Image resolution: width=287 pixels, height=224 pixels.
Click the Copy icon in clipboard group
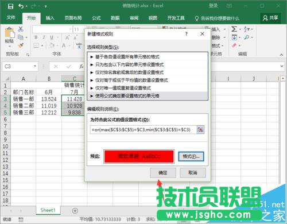pyautogui.click(x=20, y=37)
